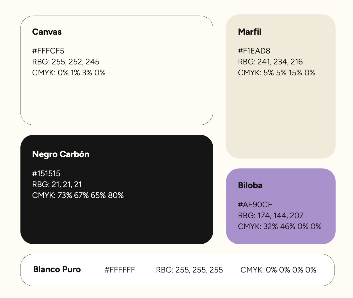353x298 pixels.
Task: Click the #AE90CF hex code
Action: click(x=255, y=205)
